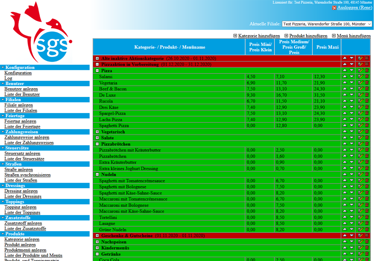Delete Grüne Nudeln entry
The width and height of the screenshot is (374, 261).
coord(367,229)
